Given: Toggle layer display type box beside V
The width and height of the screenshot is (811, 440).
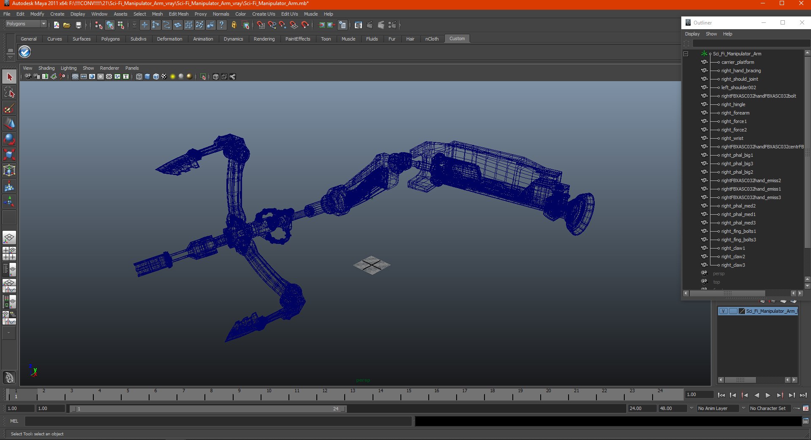Looking at the screenshot, I should tap(733, 311).
